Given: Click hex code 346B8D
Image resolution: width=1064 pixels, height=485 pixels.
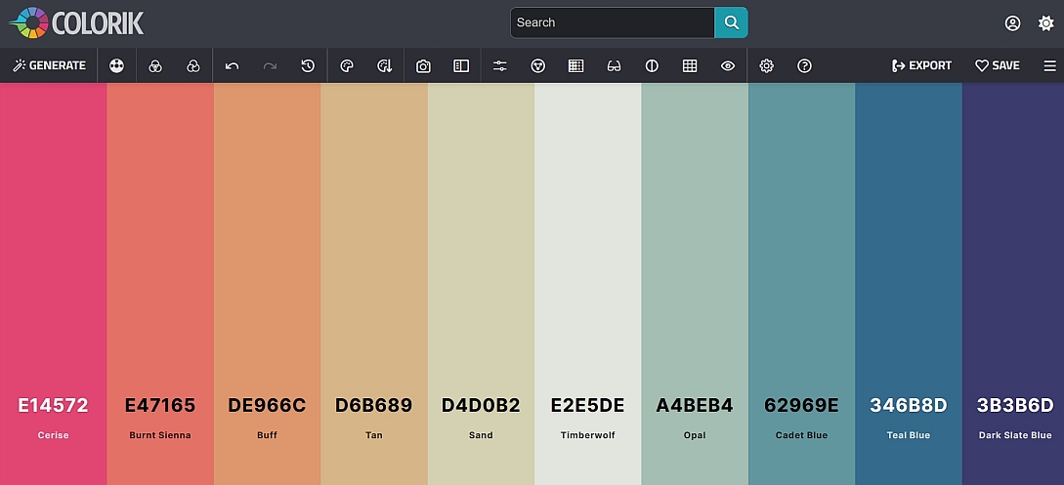Looking at the screenshot, I should [908, 406].
